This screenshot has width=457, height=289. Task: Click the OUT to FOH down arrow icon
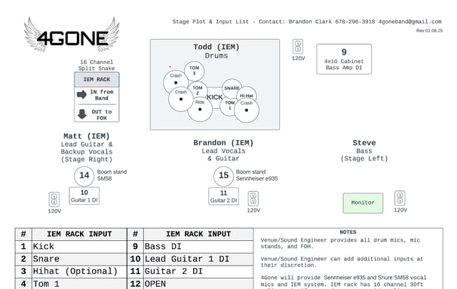coord(82,114)
